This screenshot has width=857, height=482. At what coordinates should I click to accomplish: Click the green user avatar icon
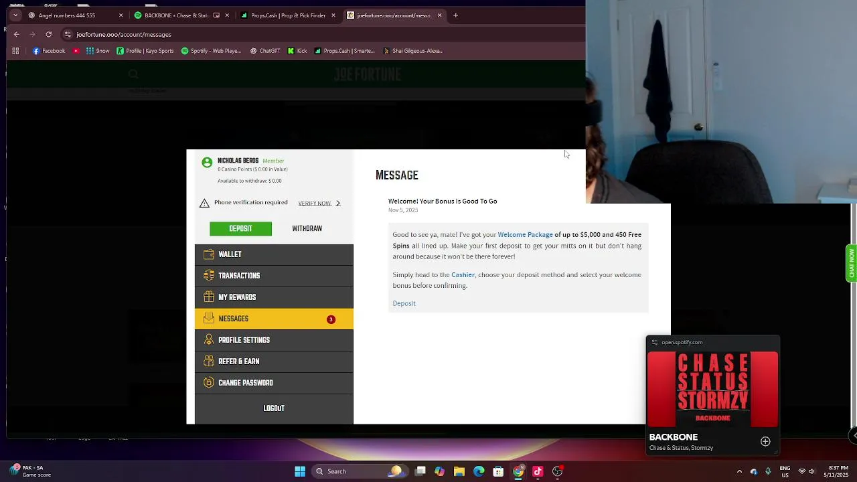(207, 162)
